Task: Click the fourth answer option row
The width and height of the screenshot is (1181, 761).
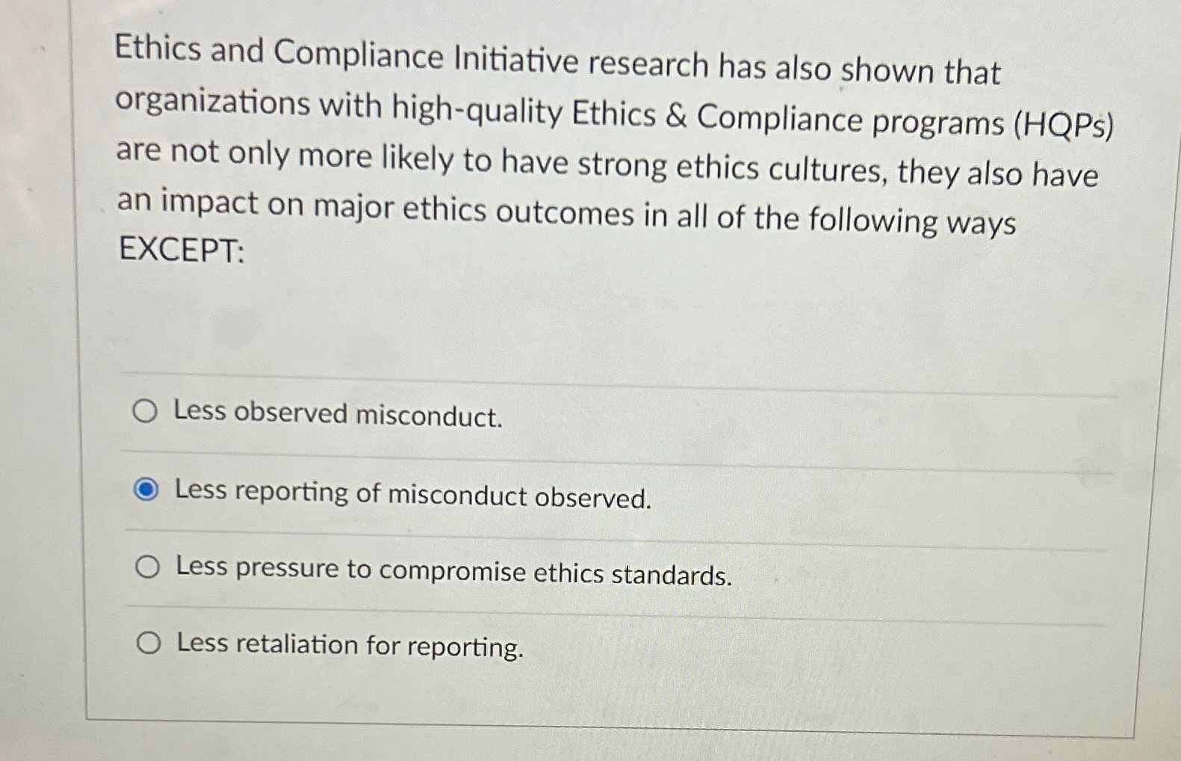Action: pos(523,644)
